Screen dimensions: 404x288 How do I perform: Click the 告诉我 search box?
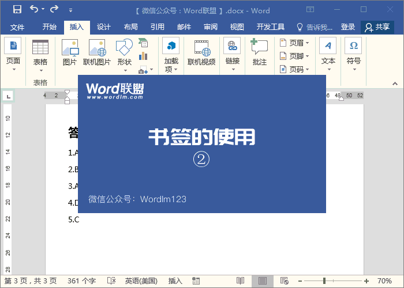315,27
